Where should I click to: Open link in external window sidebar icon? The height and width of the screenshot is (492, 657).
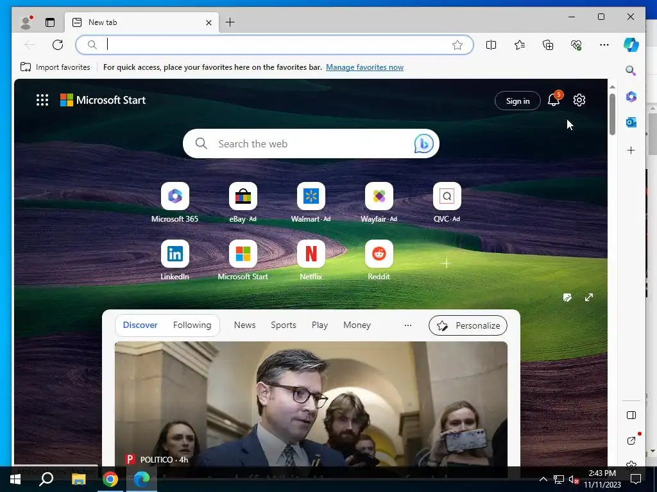(631, 441)
